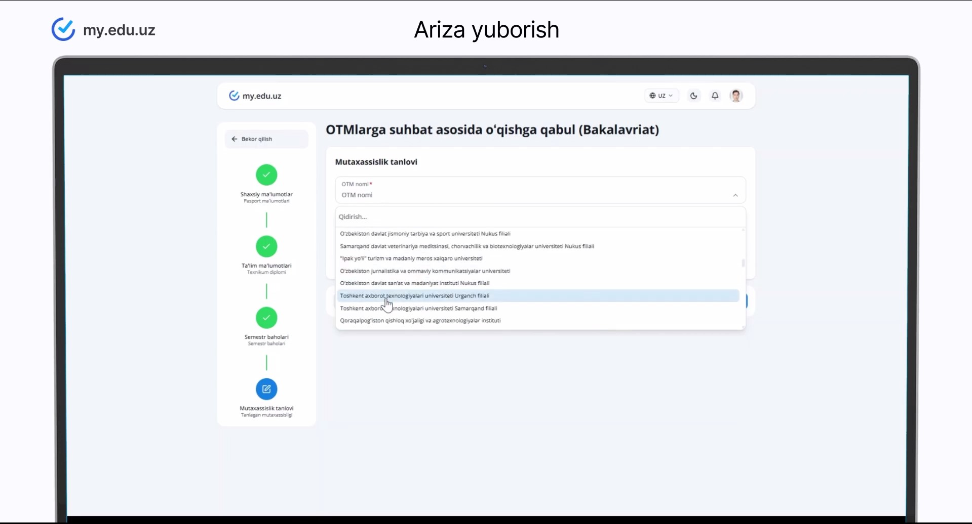The width and height of the screenshot is (972, 524).
Task: Open the UZ language selector
Action: 662,96
